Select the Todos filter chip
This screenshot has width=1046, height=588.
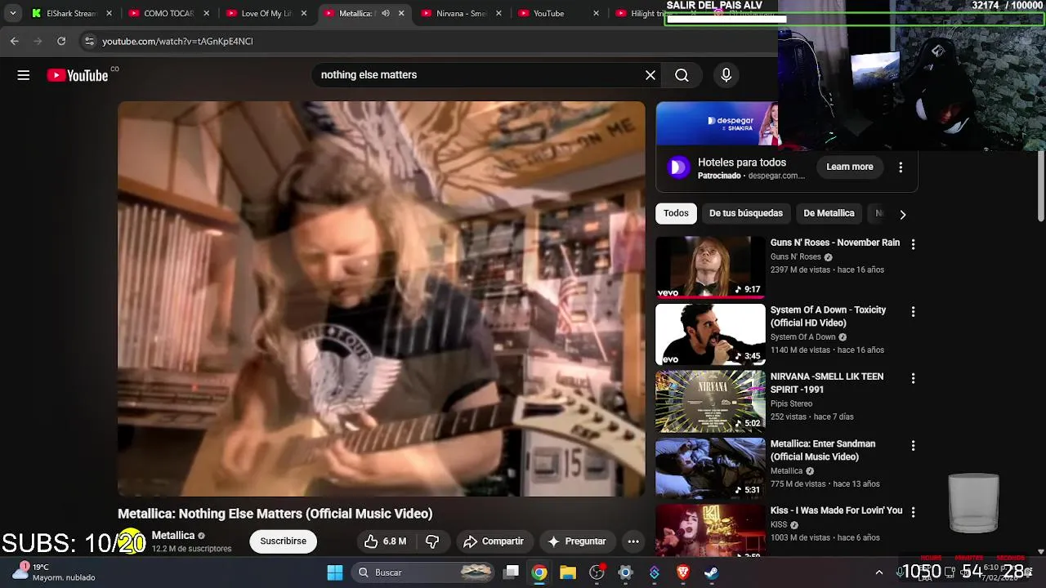(676, 213)
